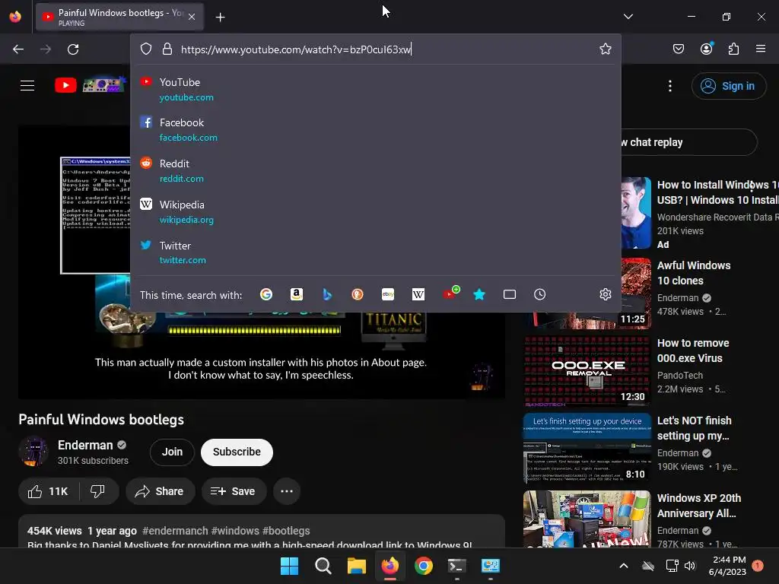The width and height of the screenshot is (779, 584).
Task: Open Let's NOT finish setting up thumbnail
Action: click(x=587, y=449)
